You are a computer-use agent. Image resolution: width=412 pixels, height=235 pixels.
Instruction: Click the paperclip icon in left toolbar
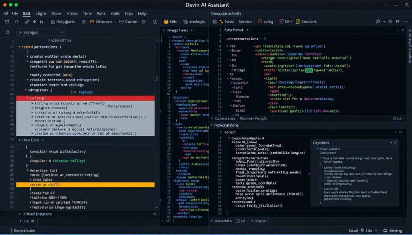(27, 22)
